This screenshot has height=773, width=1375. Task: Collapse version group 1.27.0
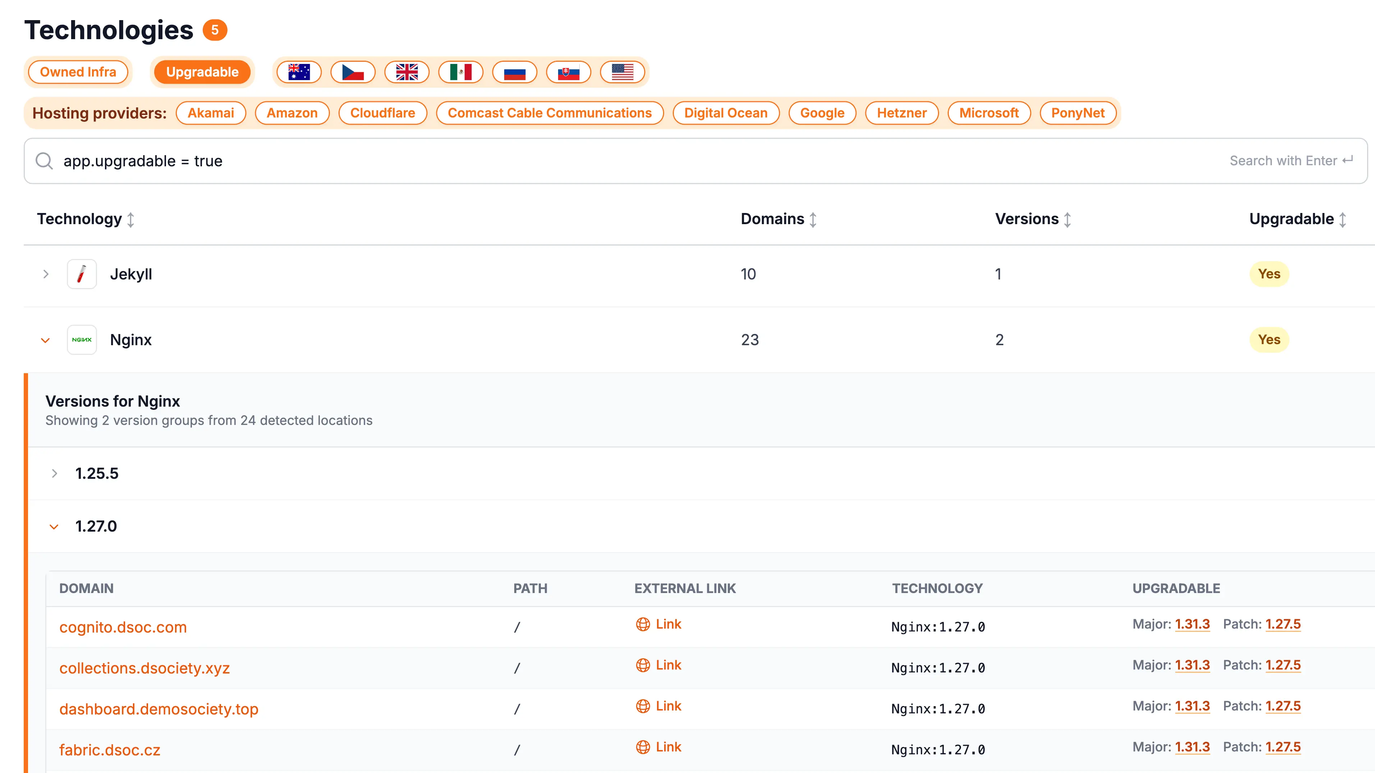[54, 527]
